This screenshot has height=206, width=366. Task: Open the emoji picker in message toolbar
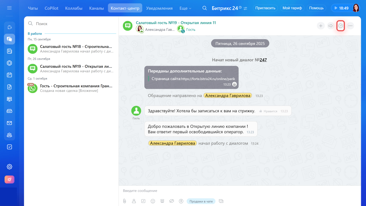(153, 201)
